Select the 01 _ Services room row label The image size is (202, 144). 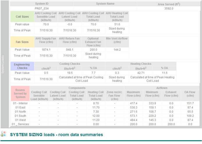[x=20, y=124]
